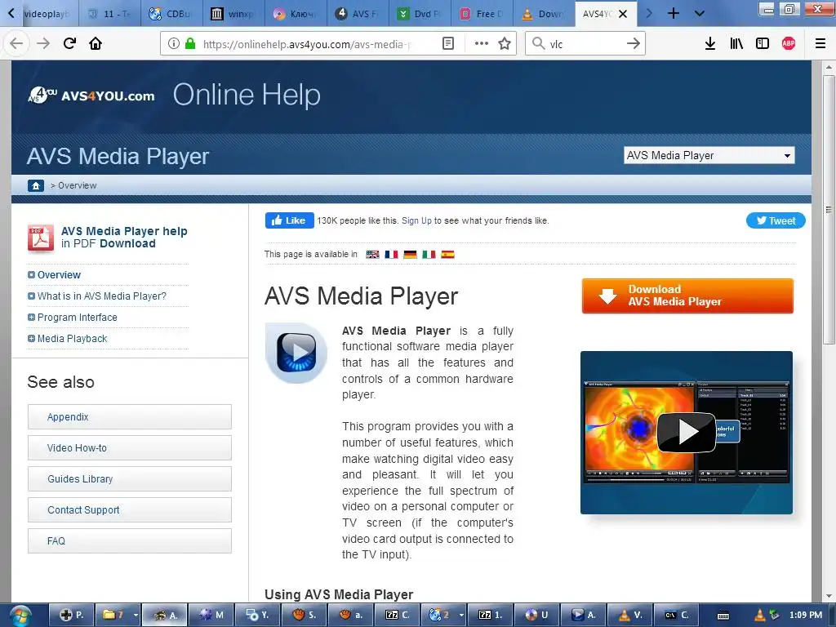Switch to the Free D tab
The height and width of the screenshot is (627, 836).
click(482, 14)
